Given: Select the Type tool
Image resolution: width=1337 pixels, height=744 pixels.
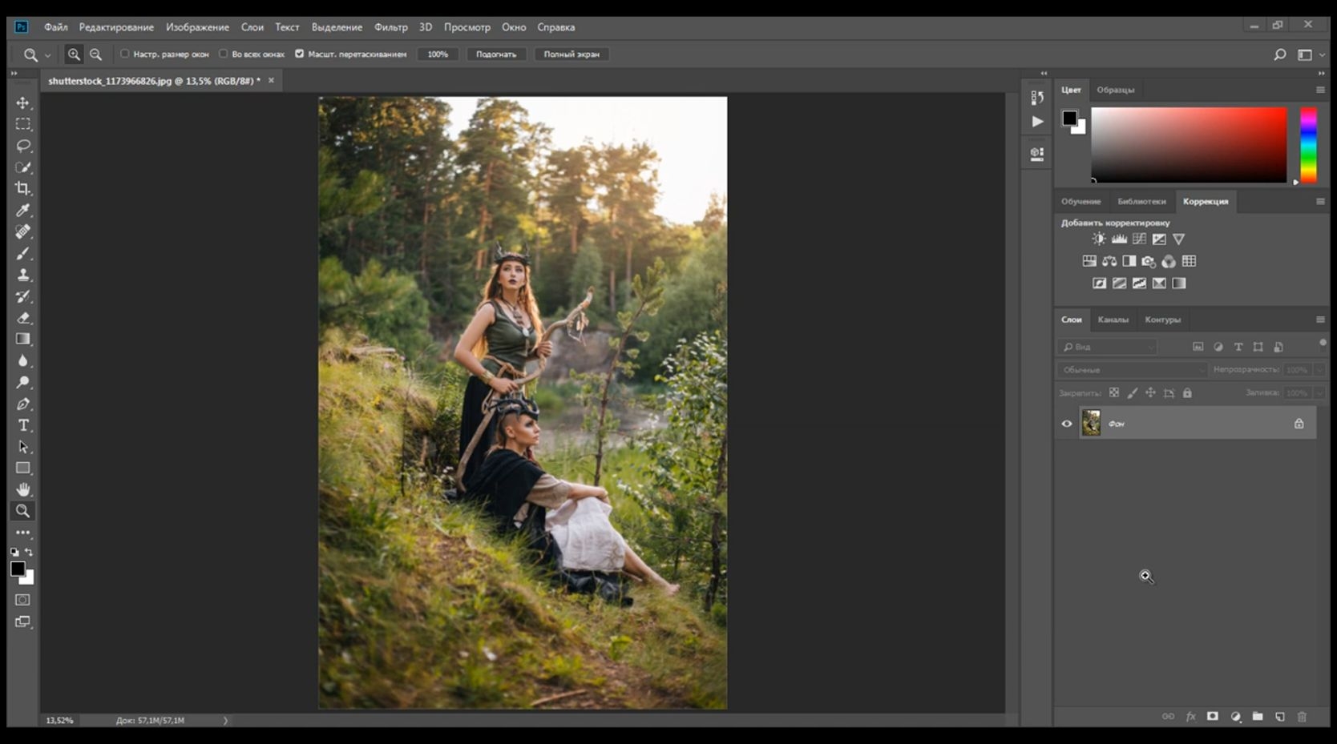Looking at the screenshot, I should (23, 425).
